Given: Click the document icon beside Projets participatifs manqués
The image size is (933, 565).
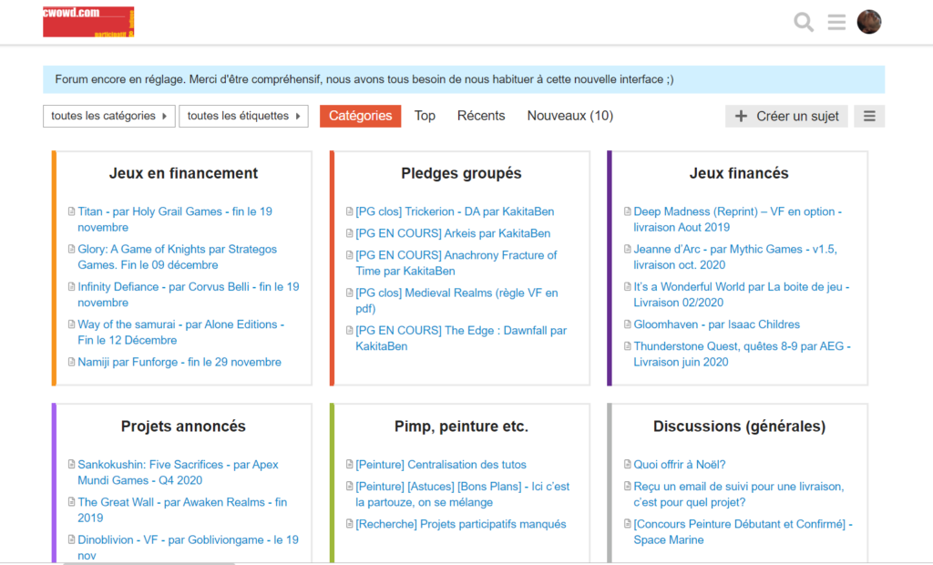Looking at the screenshot, I should point(349,524).
